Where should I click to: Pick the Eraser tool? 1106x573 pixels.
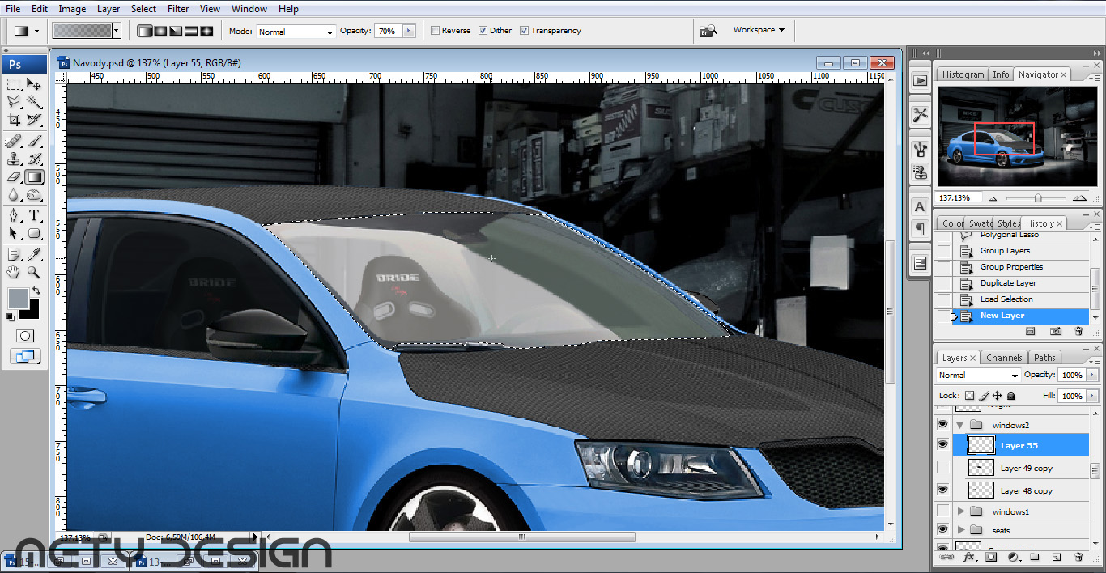tap(14, 177)
